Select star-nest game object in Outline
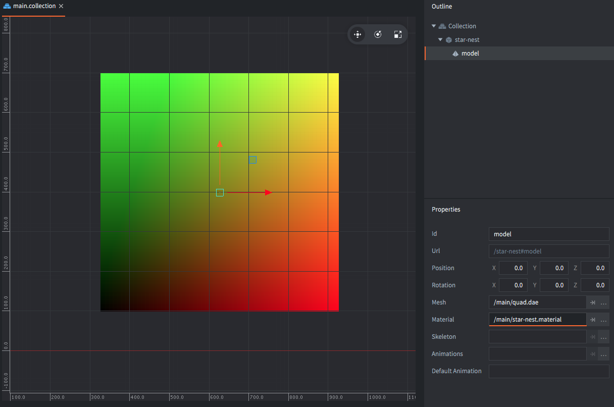Image resolution: width=614 pixels, height=407 pixels. [467, 39]
